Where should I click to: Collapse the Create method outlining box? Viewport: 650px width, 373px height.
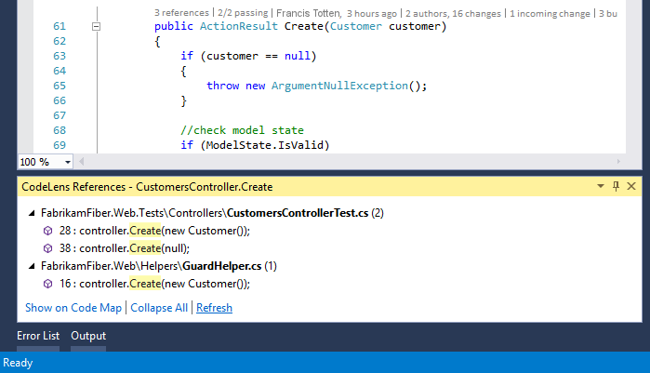click(96, 27)
